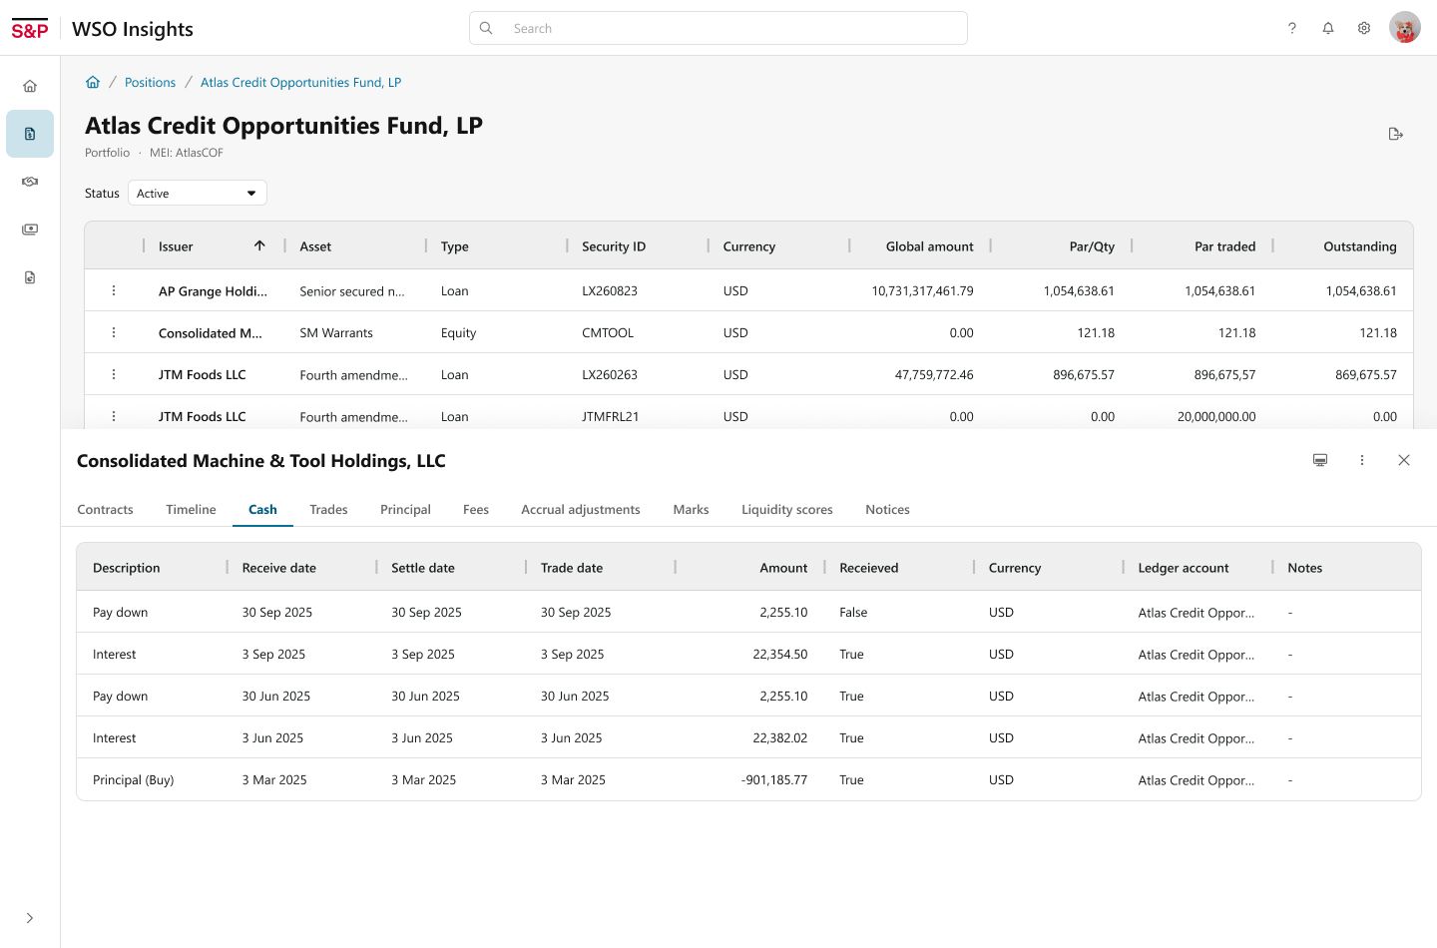1437x948 pixels.
Task: Open the Fees tab
Action: tap(476, 509)
